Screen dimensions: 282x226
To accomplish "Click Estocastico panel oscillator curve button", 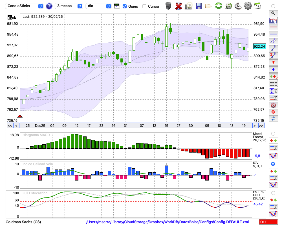I will (x=273, y=214).
